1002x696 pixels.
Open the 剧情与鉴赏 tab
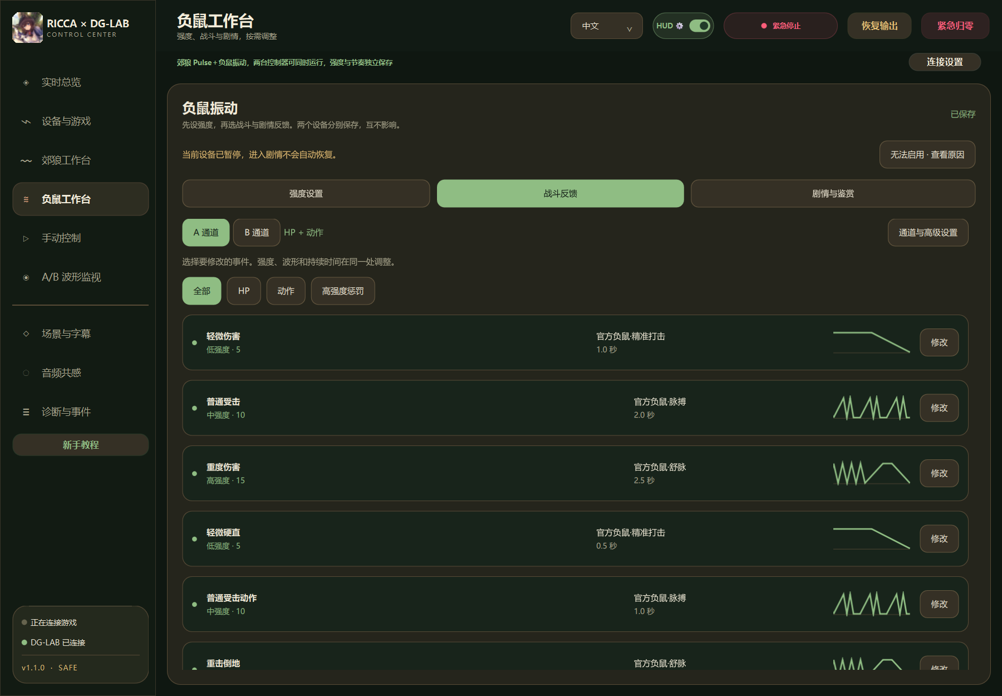tap(833, 193)
